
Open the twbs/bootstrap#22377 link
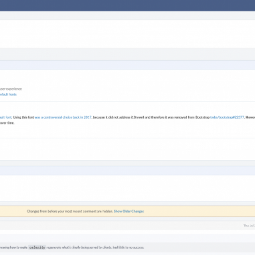(x=227, y=117)
